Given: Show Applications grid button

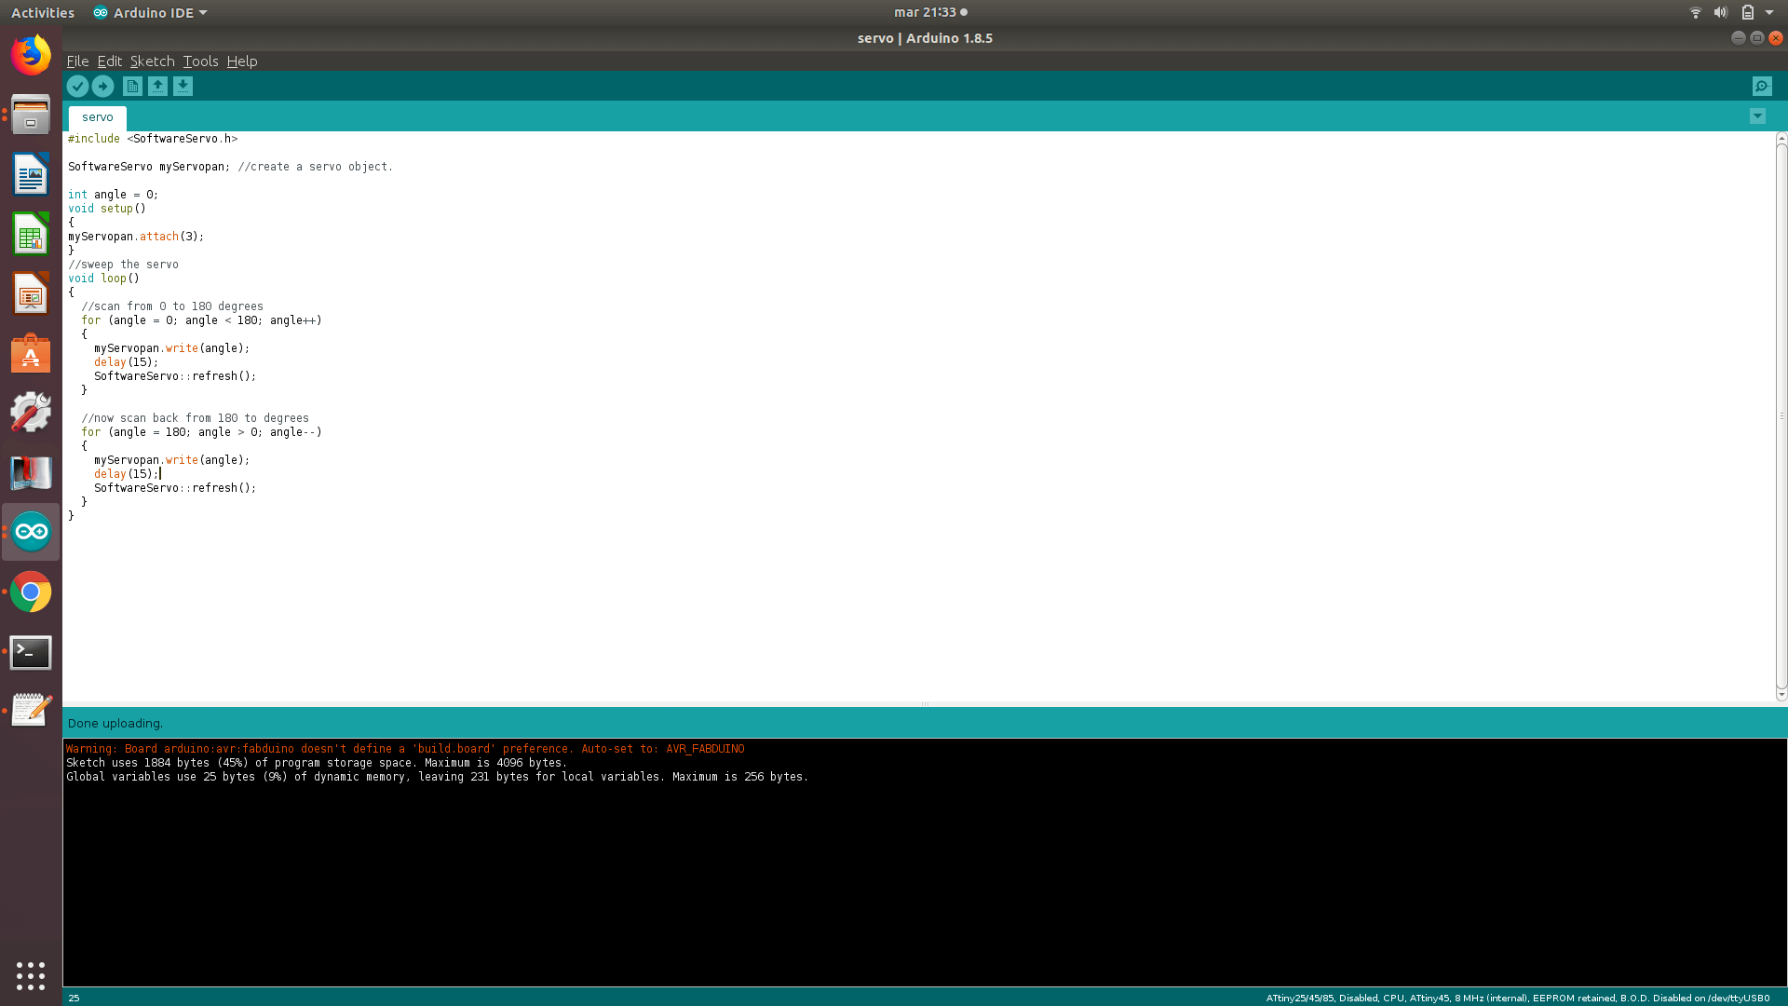Looking at the screenshot, I should (31, 975).
